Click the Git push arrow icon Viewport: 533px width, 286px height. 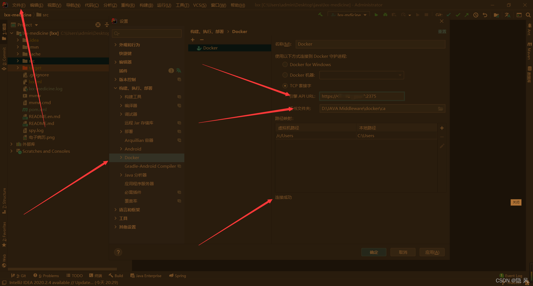tap(467, 15)
